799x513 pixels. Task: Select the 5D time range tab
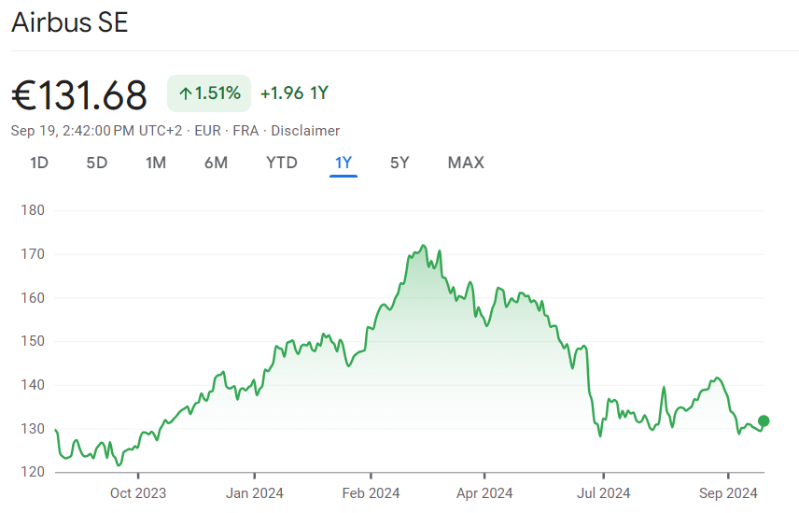point(96,163)
